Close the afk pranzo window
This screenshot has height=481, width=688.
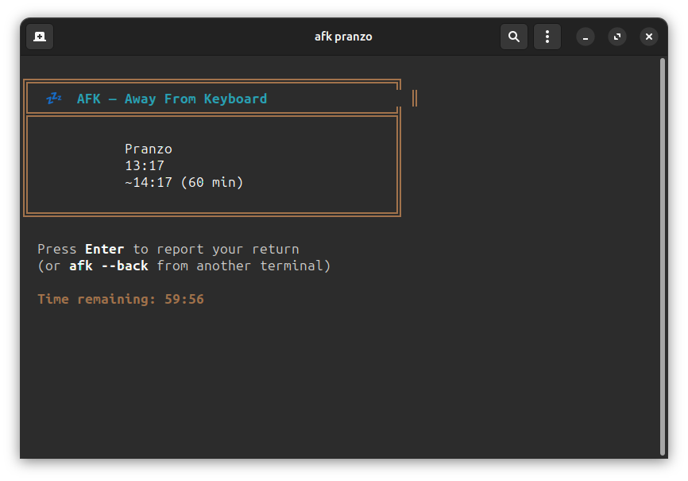649,37
